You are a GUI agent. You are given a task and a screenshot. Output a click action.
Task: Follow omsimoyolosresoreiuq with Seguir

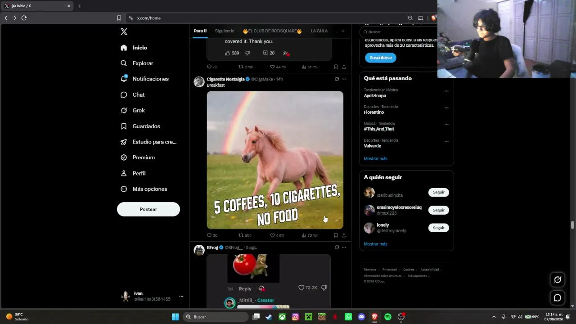pos(439,210)
